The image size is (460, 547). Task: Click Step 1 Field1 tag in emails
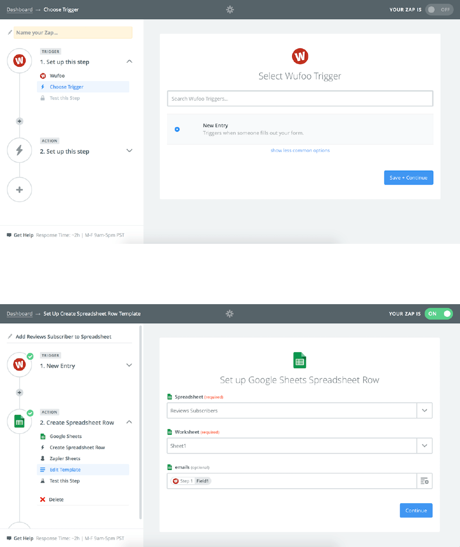click(191, 481)
